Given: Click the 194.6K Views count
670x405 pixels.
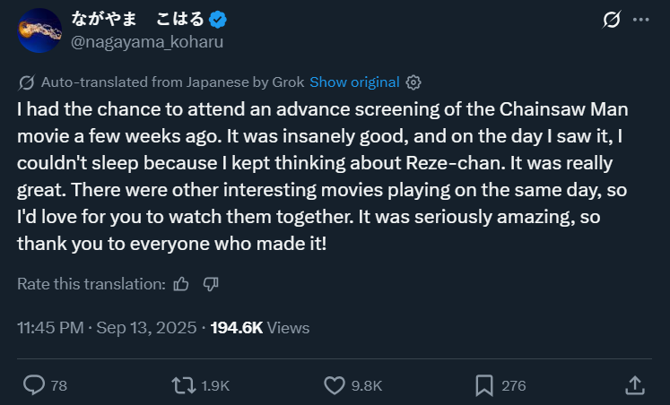Looking at the screenshot, I should click(x=260, y=328).
